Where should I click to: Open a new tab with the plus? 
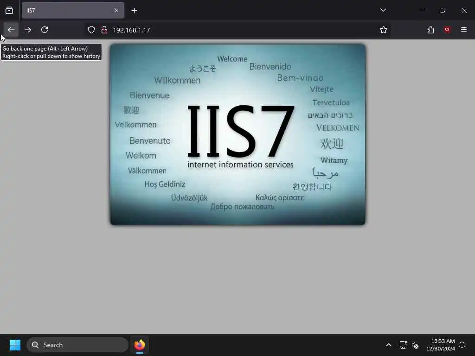click(134, 11)
